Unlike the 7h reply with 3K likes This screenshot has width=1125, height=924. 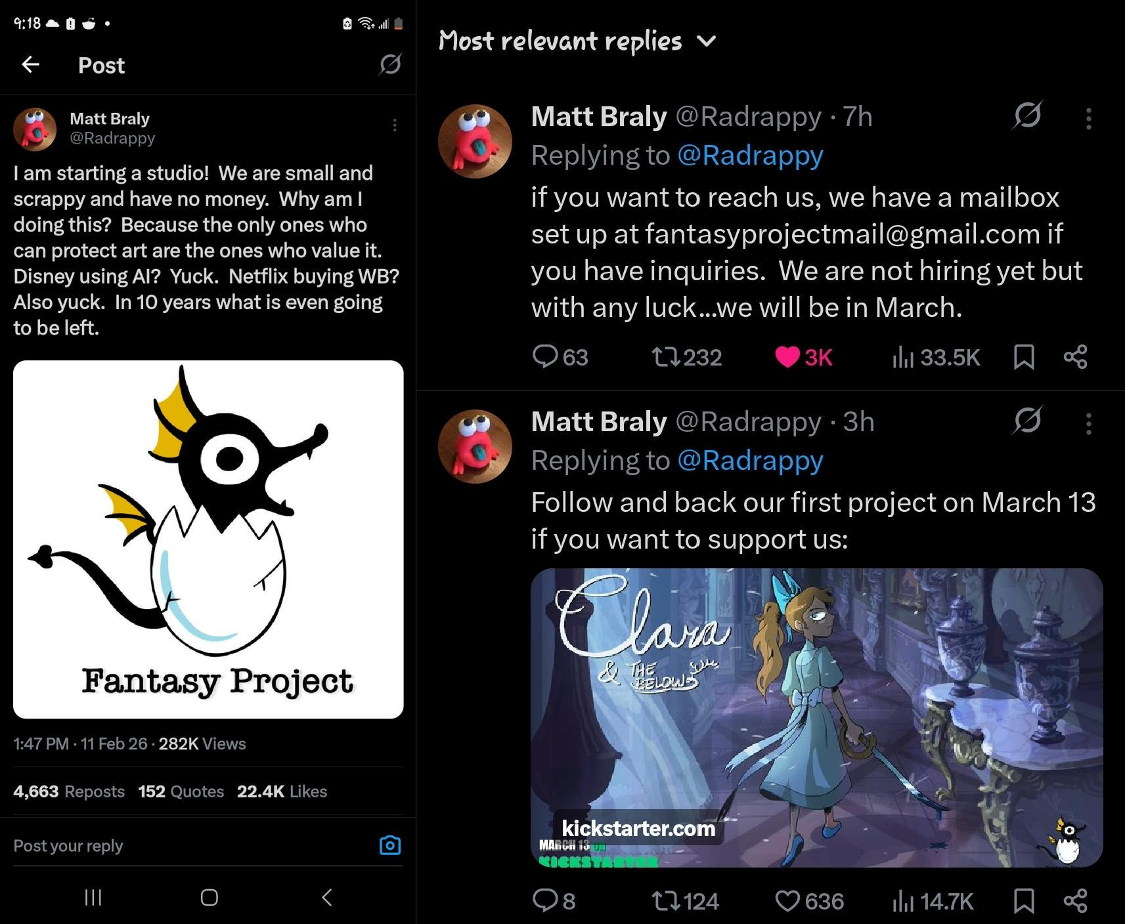pos(804,357)
